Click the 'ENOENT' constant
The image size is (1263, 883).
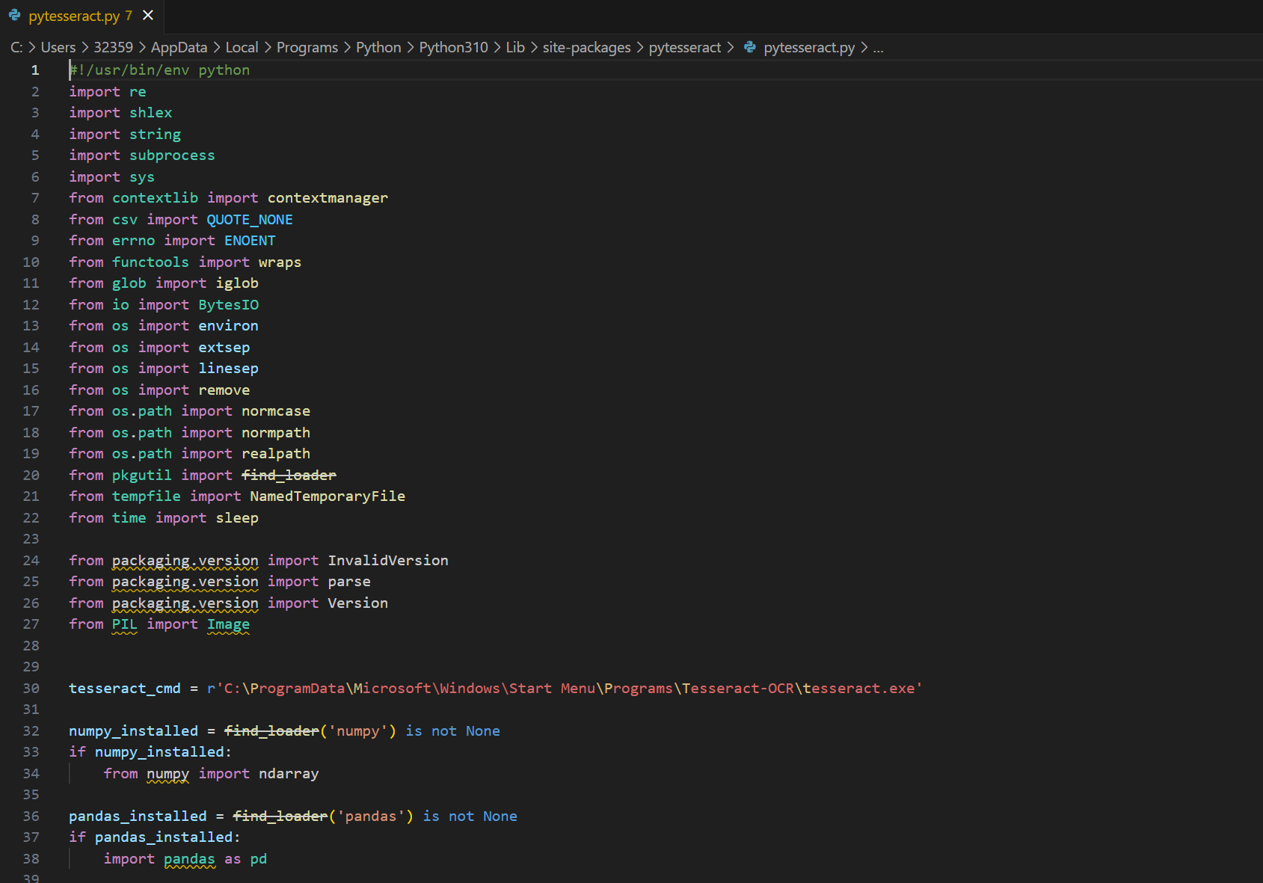point(250,240)
